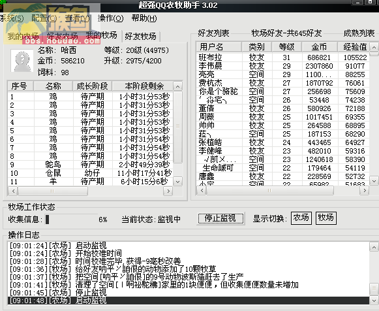Click the 收集信息 progress bar
Screen dimensions: 379x311
click(x=72, y=220)
